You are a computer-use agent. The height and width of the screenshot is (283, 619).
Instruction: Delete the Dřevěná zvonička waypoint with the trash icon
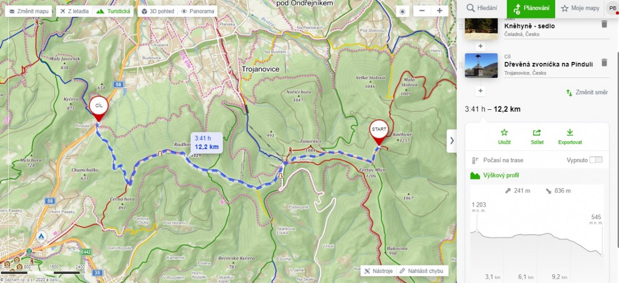coord(604,62)
